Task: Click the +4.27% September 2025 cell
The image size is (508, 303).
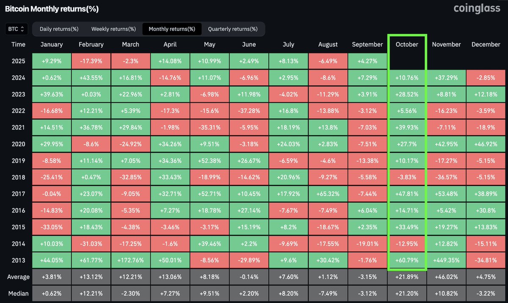Action: 367,61
